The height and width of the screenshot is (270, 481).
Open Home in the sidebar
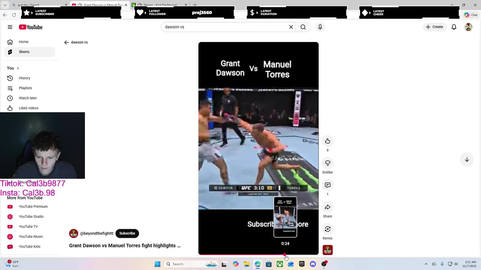(30, 42)
